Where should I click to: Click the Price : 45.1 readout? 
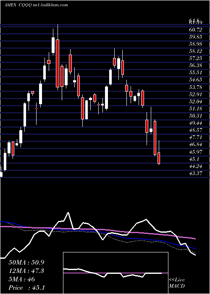click(x=26, y=288)
